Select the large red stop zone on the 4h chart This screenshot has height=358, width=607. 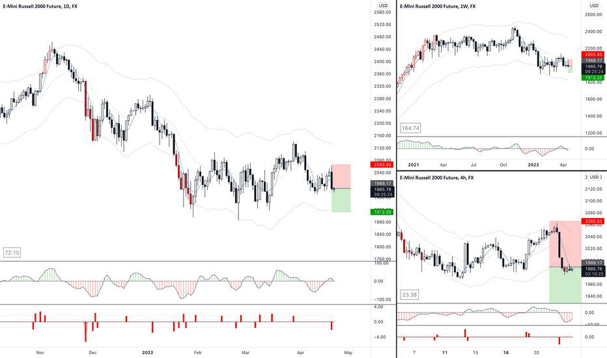pyautogui.click(x=565, y=244)
